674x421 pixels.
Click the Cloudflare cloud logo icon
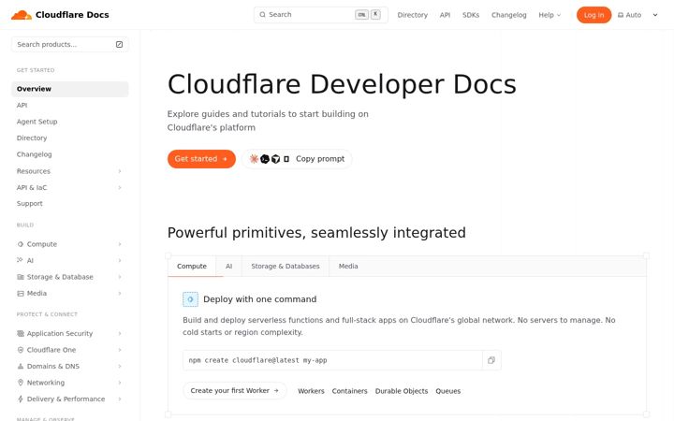click(21, 15)
